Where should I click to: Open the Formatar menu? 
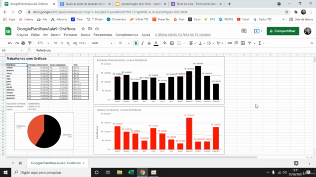coord(71,35)
